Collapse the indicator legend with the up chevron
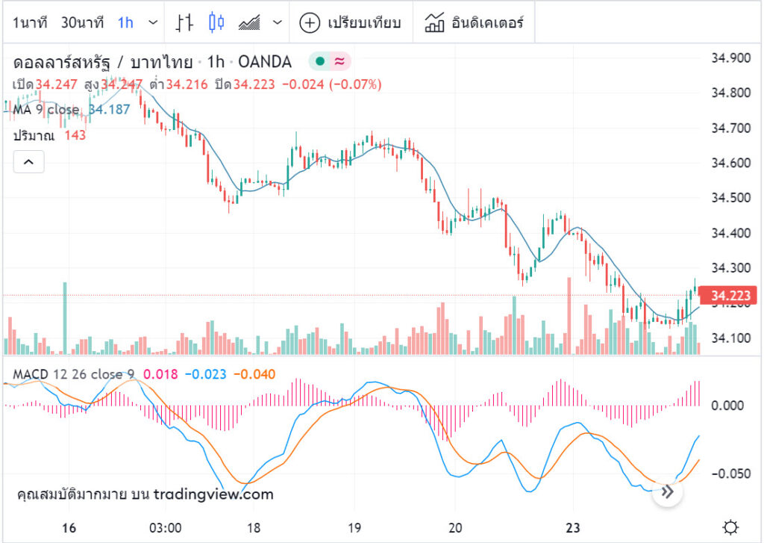 (29, 161)
